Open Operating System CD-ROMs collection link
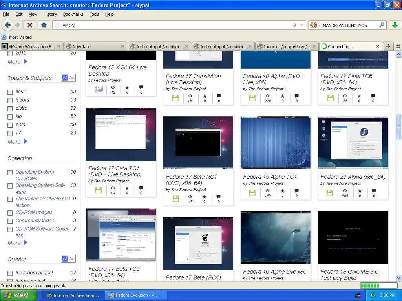Screen dimensions: 402x301 click(35, 175)
